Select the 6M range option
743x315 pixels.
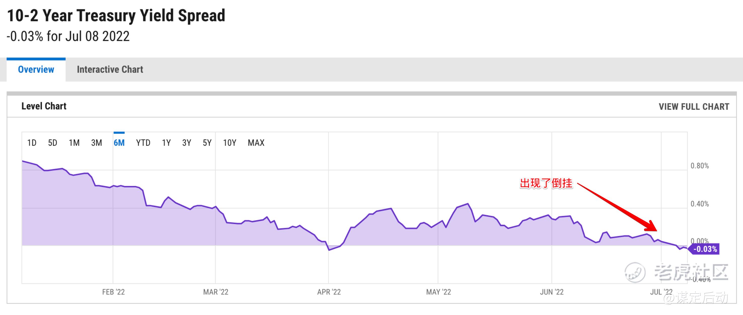[119, 142]
